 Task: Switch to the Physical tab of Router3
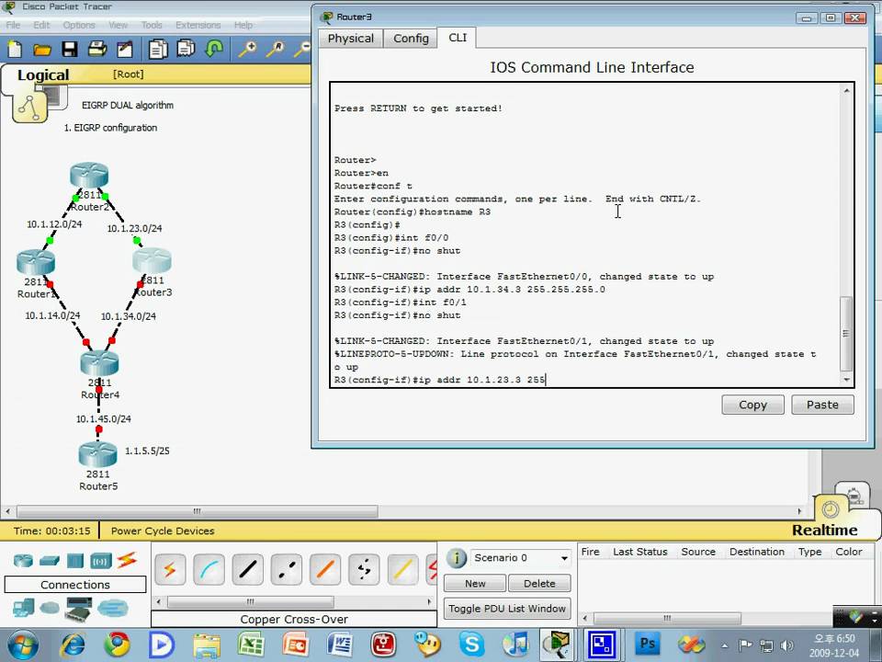pos(350,39)
